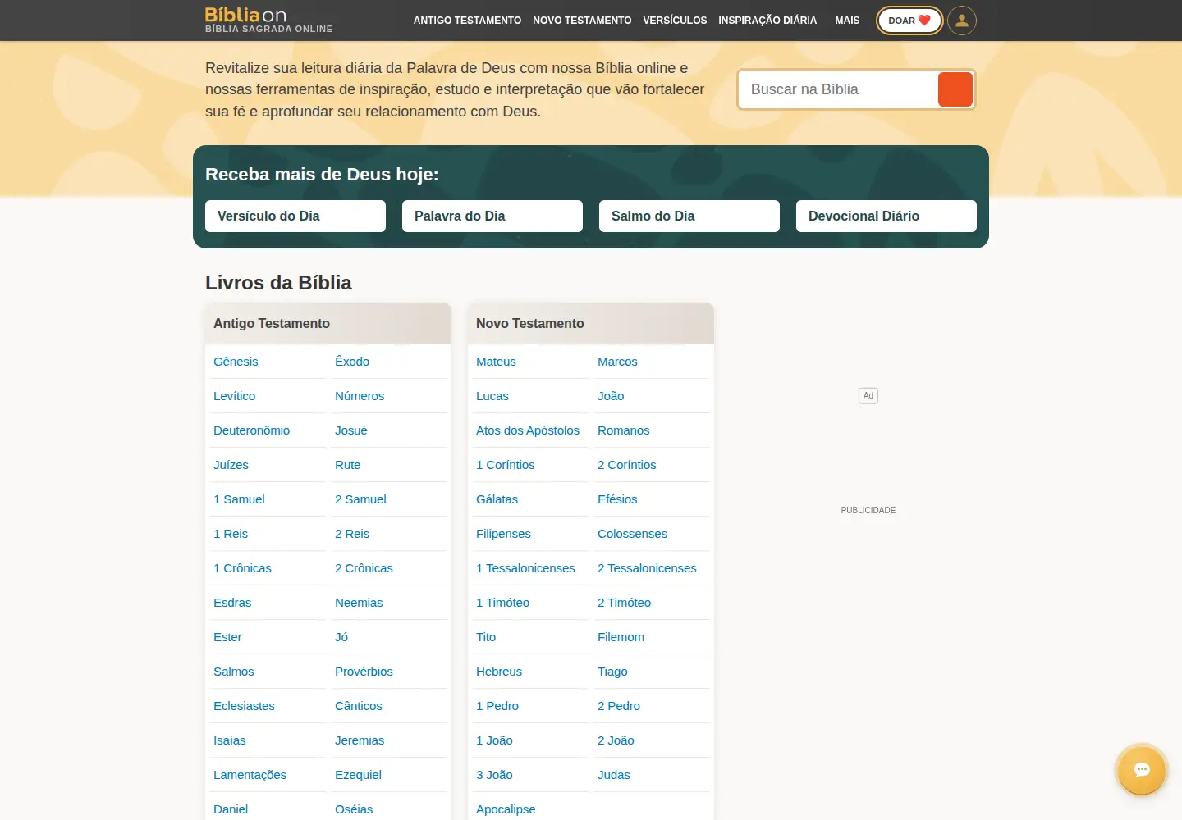Open the 1 Coríntios link

[x=505, y=465]
